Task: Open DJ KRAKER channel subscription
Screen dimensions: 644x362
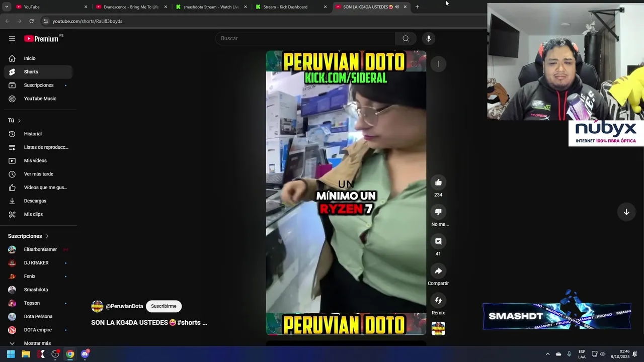Action: click(x=38, y=263)
